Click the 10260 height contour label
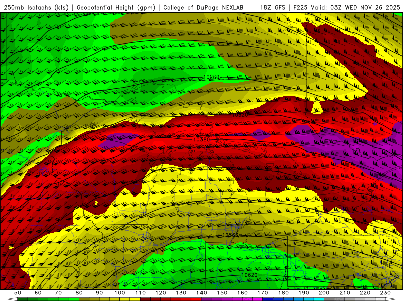Screen dimensions: 403x302 [x=211, y=77]
